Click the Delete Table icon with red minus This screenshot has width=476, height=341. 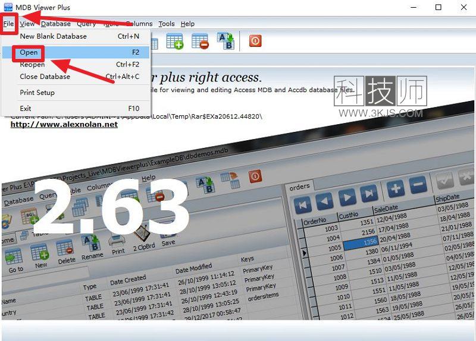(200, 41)
